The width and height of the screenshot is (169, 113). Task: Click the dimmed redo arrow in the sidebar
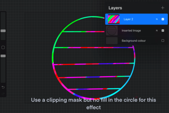[x=3, y=94]
